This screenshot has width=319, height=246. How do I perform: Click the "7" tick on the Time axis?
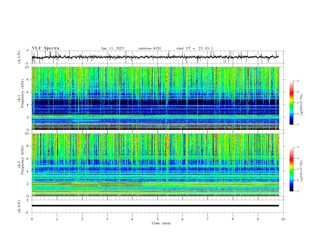(x=208, y=219)
